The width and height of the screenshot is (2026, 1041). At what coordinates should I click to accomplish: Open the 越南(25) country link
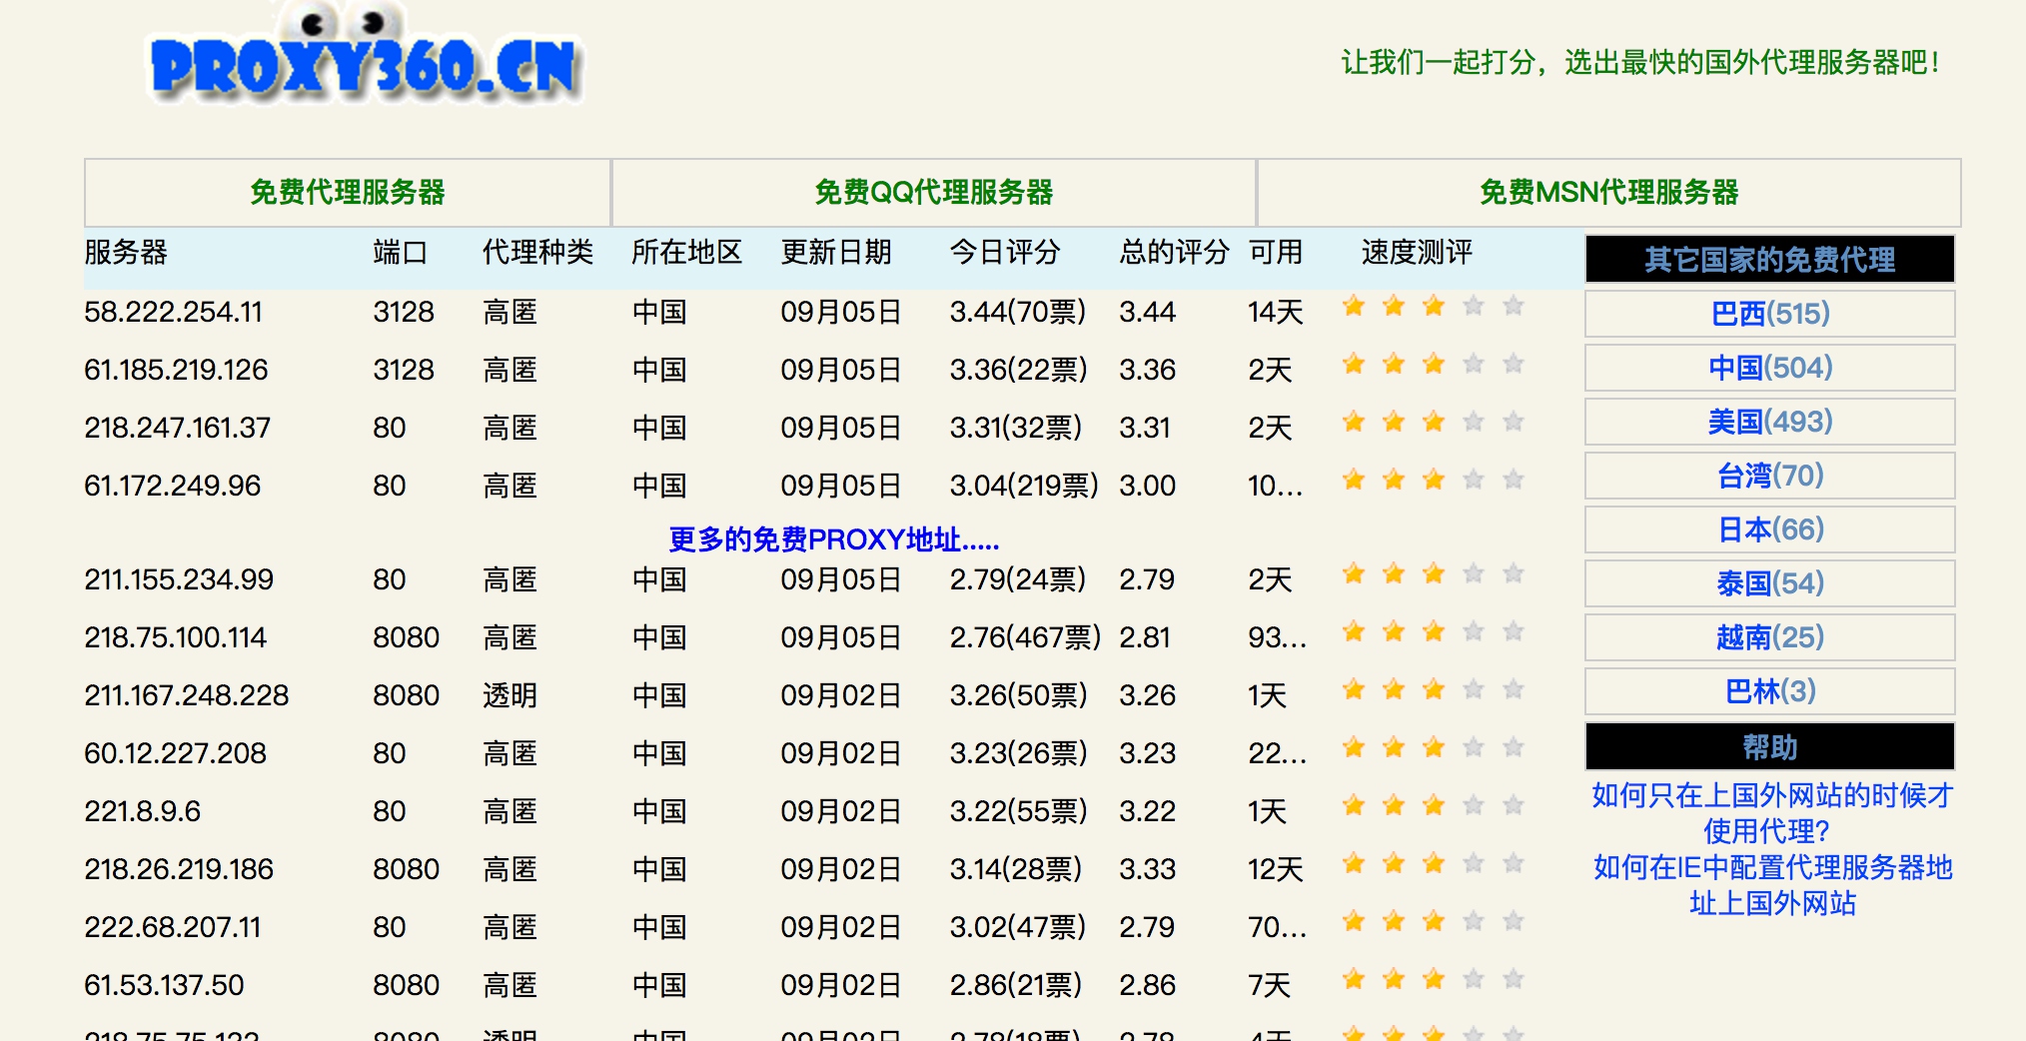pyautogui.click(x=1770, y=637)
